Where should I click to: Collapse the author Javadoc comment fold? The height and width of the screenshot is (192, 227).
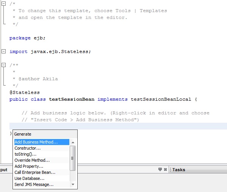coord(4,65)
